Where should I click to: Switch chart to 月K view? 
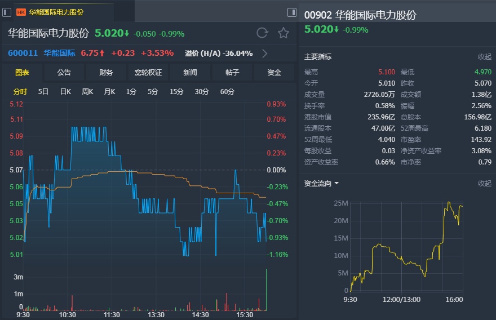click(109, 92)
